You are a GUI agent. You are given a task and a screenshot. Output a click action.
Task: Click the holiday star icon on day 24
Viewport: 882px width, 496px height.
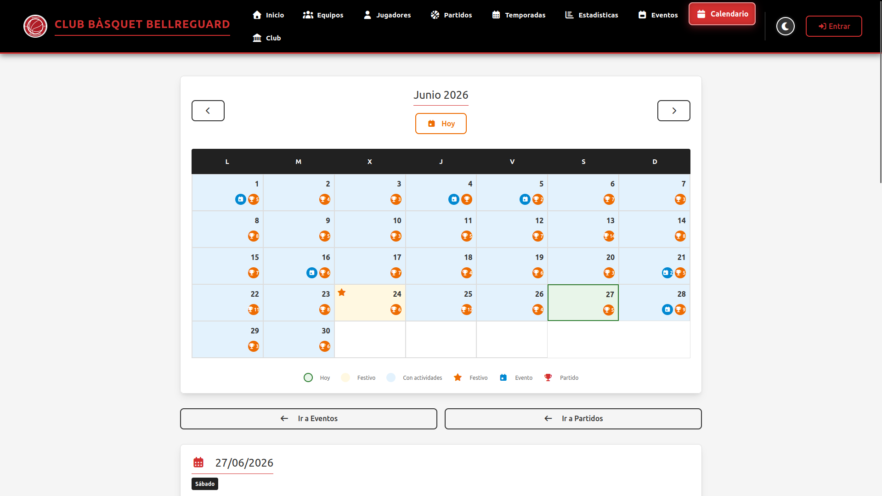342,293
